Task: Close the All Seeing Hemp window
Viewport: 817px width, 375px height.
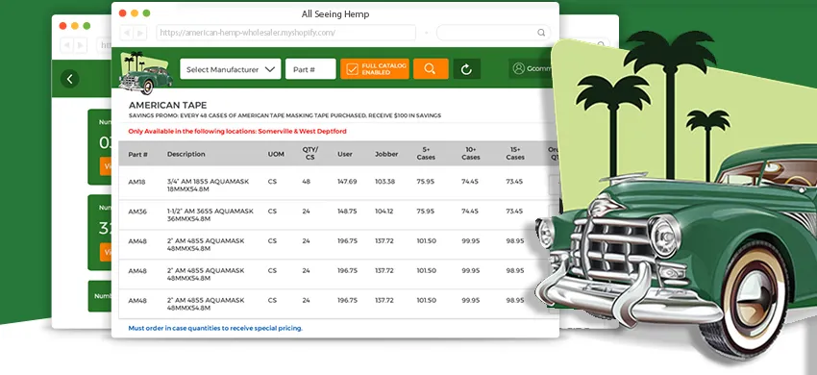Action: (122, 13)
